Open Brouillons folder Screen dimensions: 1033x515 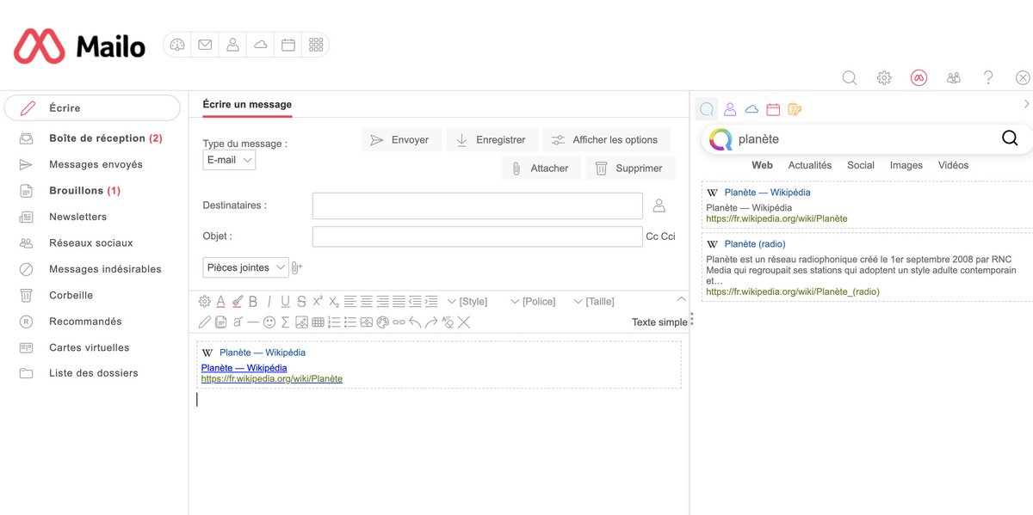click(x=84, y=190)
